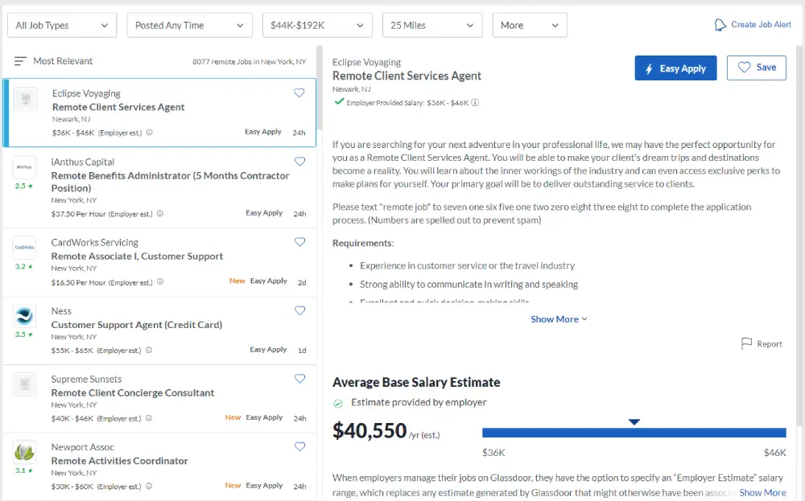Open the 25 Miles distance dropdown
Image resolution: width=805 pixels, height=501 pixels.
(432, 25)
